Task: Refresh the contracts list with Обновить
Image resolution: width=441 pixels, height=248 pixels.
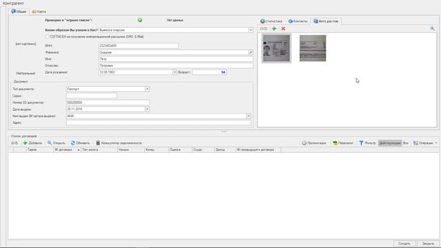Action: click(80, 143)
